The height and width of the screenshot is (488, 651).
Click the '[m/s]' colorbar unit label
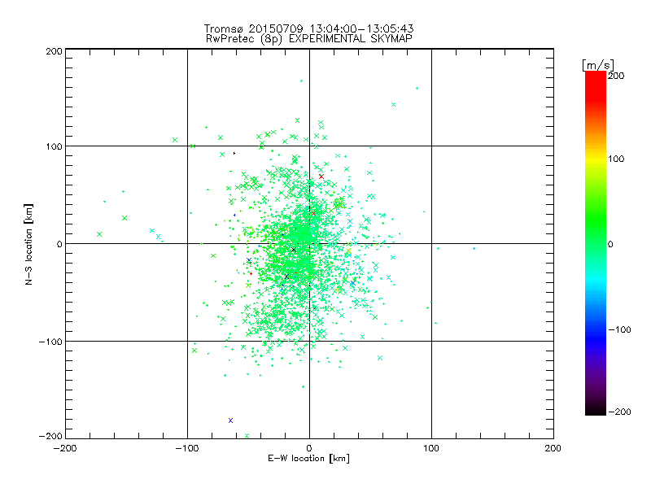tap(598, 65)
